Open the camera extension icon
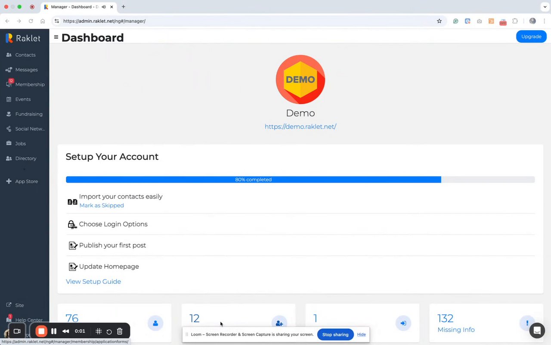The image size is (551, 345). pos(479,21)
